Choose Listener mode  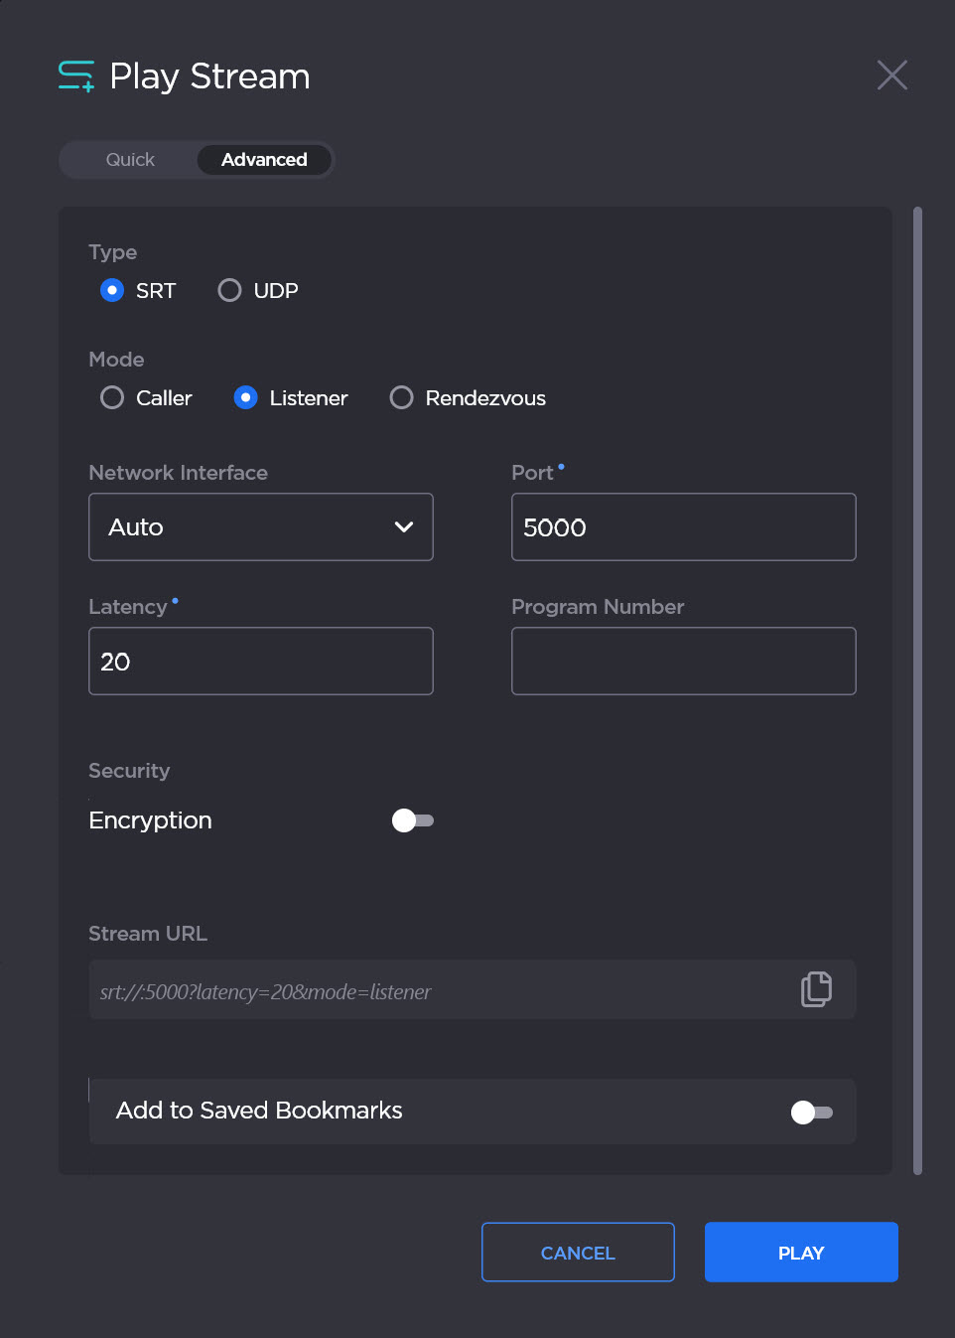pos(246,398)
